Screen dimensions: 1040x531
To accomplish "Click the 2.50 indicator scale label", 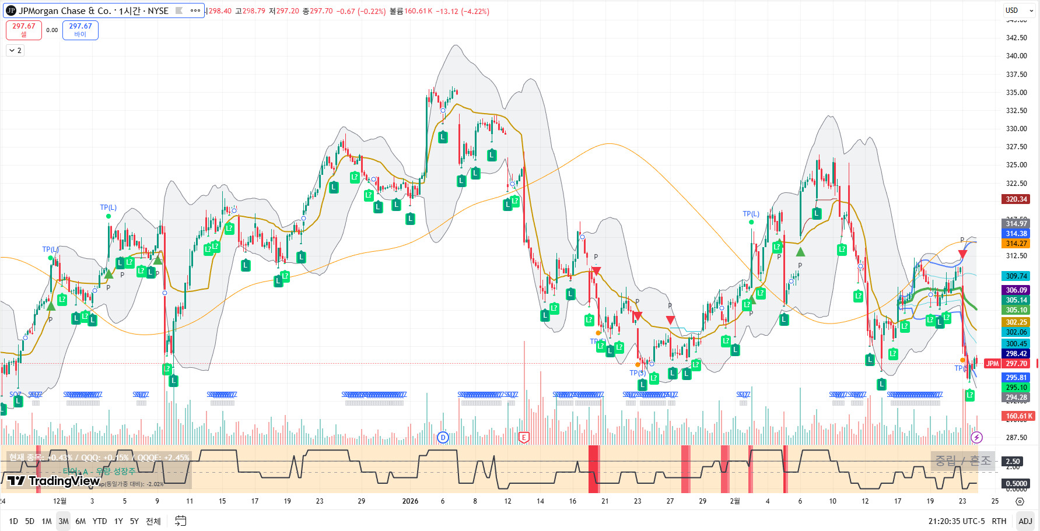I will click(1013, 462).
